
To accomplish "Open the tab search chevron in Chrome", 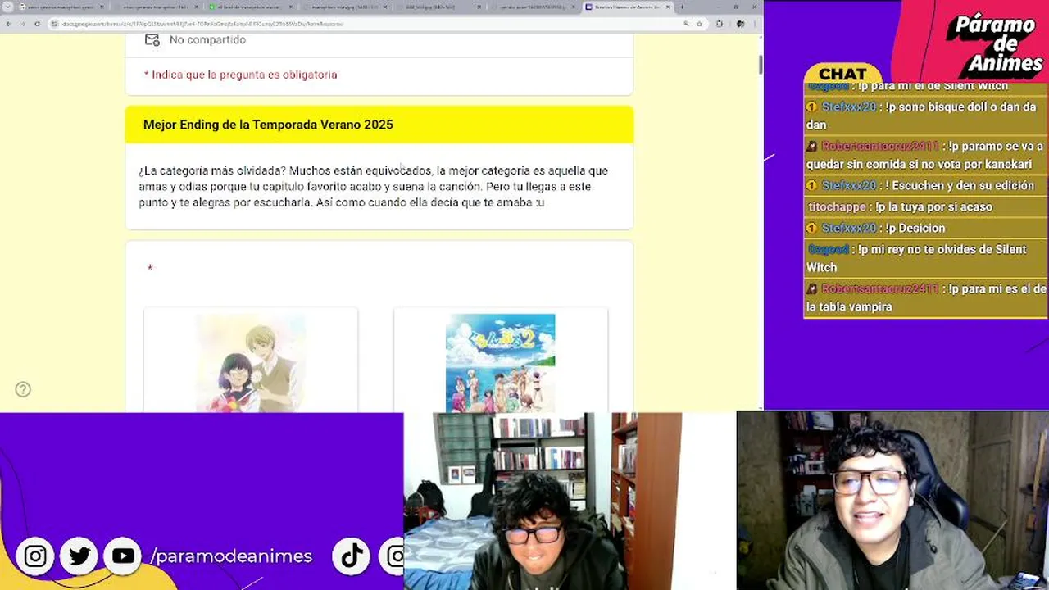I will coord(7,7).
